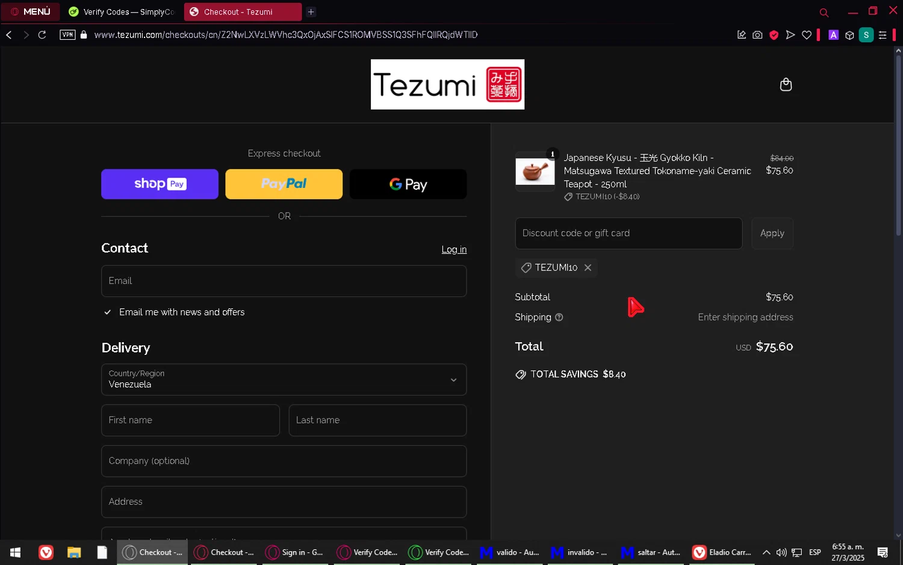The width and height of the screenshot is (903, 565).
Task: Open the purple Aria AI extension icon
Action: [834, 35]
